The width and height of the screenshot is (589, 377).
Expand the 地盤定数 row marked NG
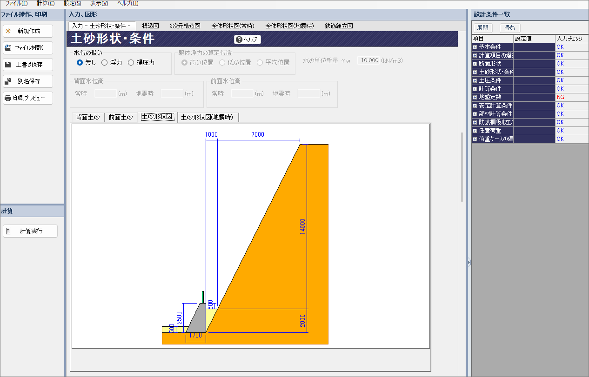coord(475,97)
